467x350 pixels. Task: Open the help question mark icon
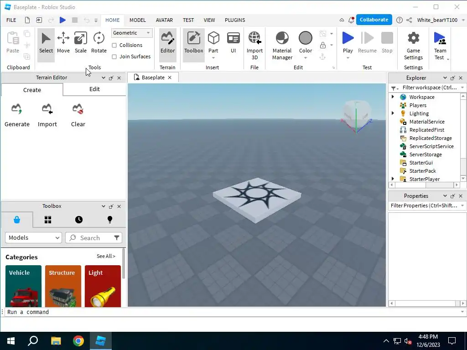click(x=400, y=20)
